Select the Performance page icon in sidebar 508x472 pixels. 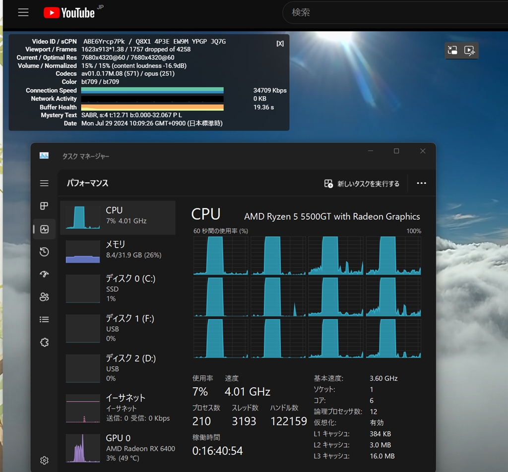[x=44, y=229]
